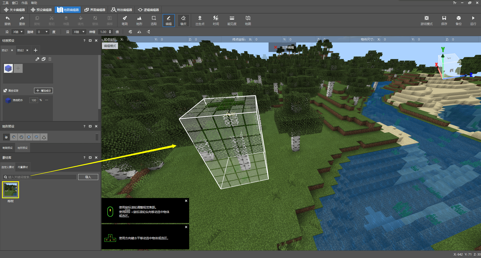
Task: Click the eyedropper icon in 材质预设
Action: tap(37, 59)
